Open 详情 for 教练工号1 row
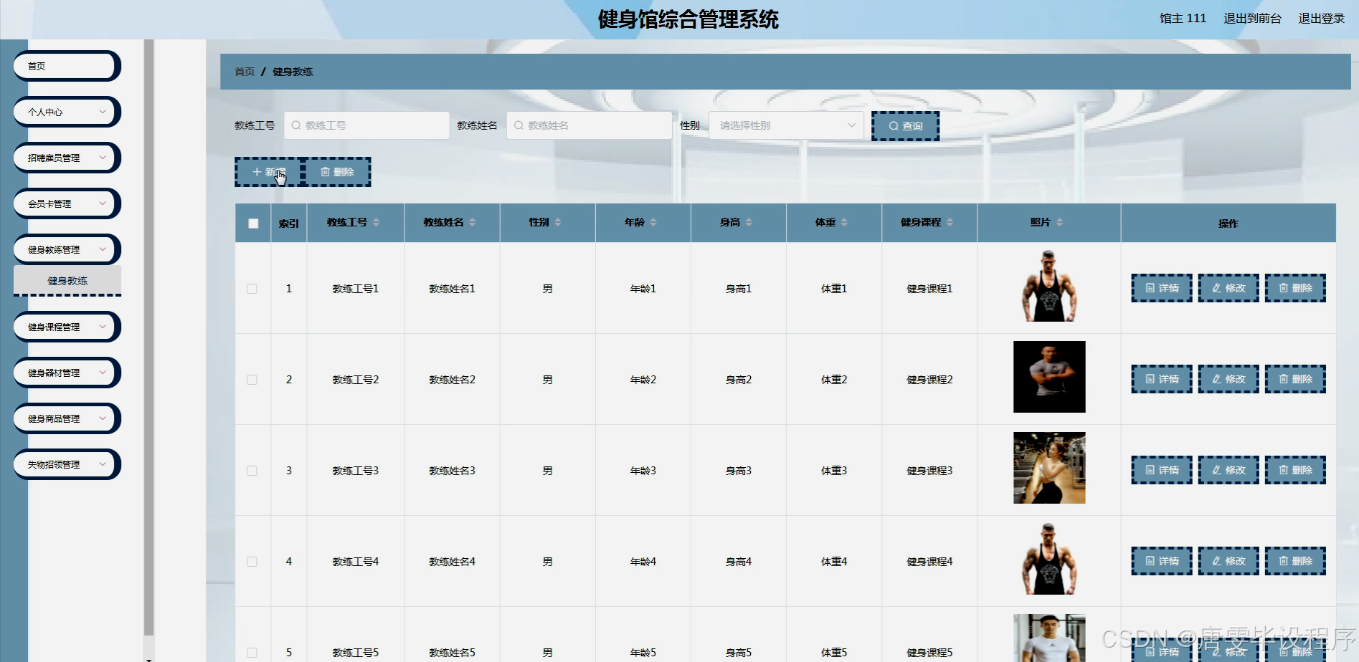The width and height of the screenshot is (1359, 662). (x=1162, y=288)
